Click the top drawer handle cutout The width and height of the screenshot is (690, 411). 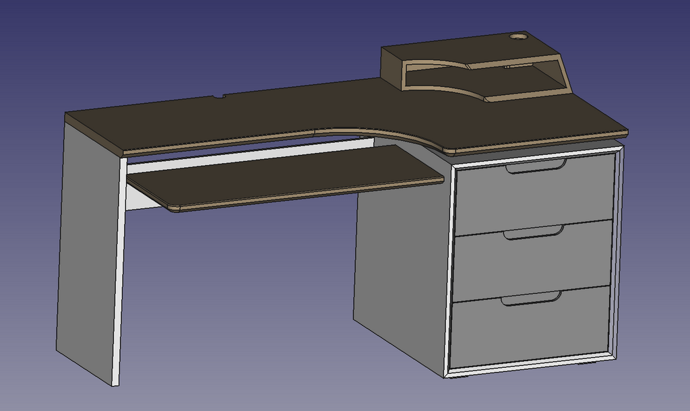coord(536,166)
